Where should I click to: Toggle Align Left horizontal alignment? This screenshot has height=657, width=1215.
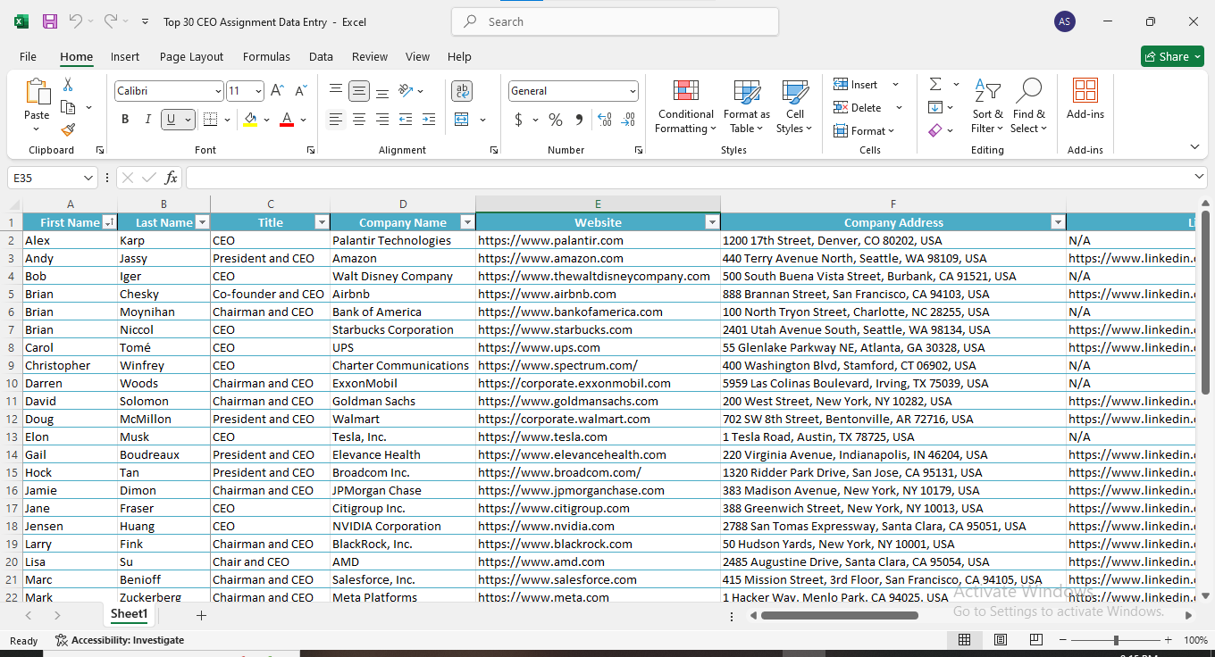pos(336,120)
